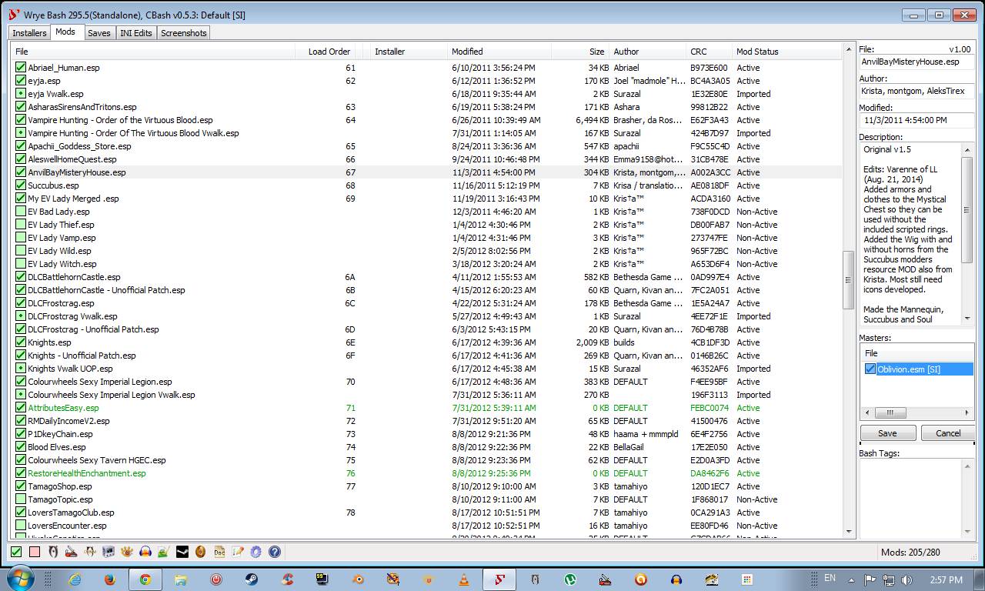Click the red Swiss army knife icon
This screenshot has height=591, width=985.
72,552
